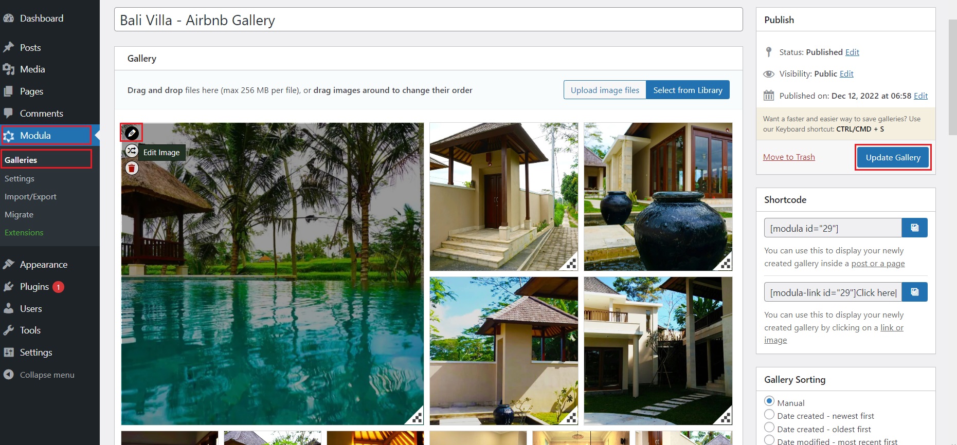Select Date created - oldest first
Image resolution: width=957 pixels, height=445 pixels.
769,428
